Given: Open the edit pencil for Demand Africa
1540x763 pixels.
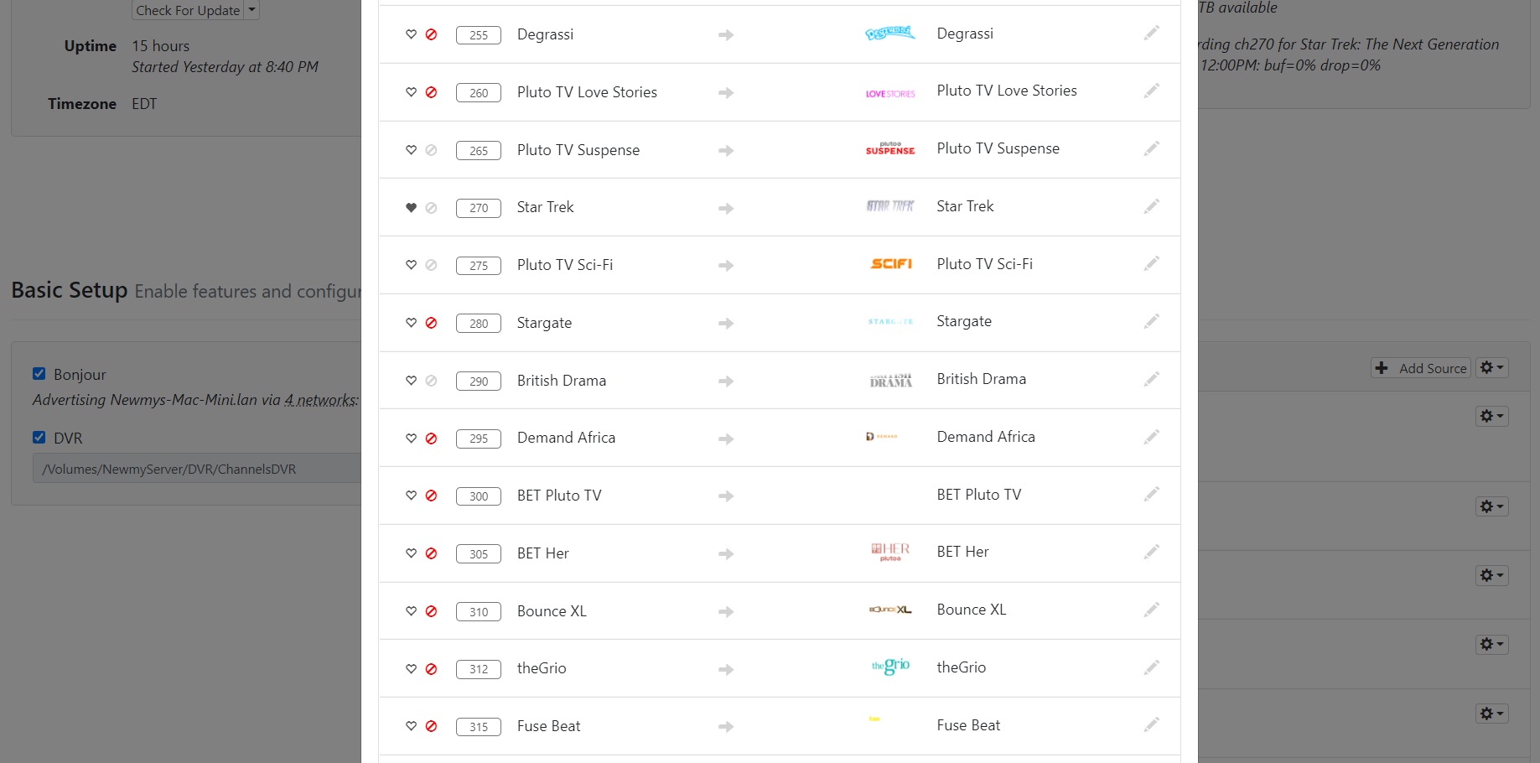Looking at the screenshot, I should (x=1152, y=437).
